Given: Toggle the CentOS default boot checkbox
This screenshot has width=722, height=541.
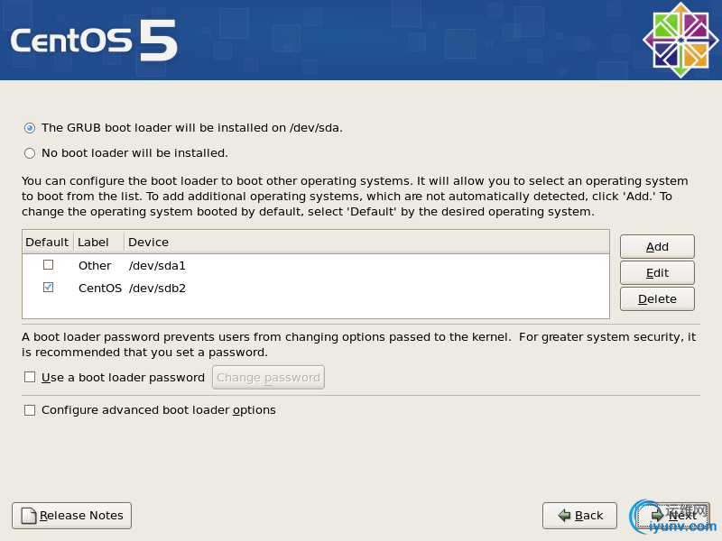Looking at the screenshot, I should coord(48,288).
